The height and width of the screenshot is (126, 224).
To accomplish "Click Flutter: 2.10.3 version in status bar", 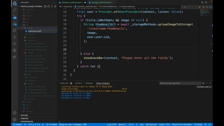I will coord(164,125).
